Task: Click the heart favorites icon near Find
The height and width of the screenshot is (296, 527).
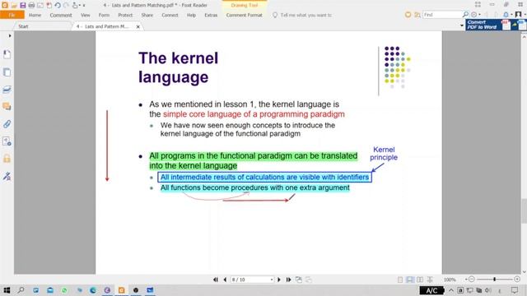Action: click(408, 15)
